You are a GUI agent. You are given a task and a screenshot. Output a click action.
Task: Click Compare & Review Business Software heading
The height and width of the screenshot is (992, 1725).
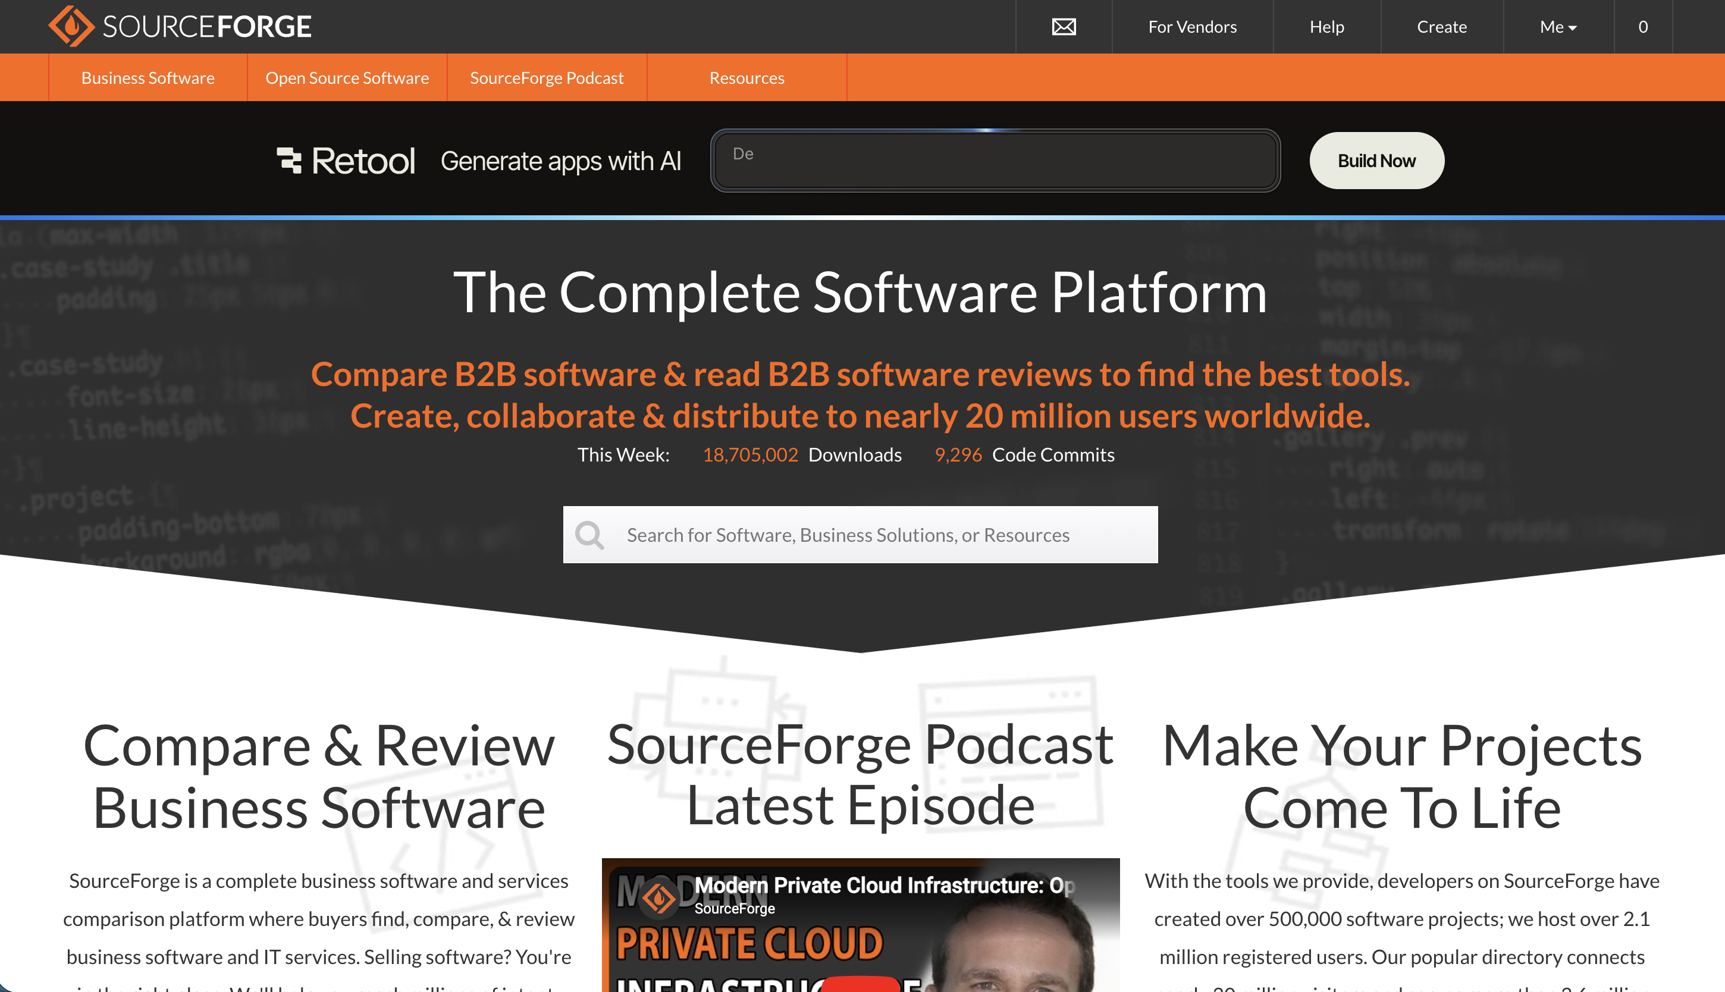pos(319,777)
